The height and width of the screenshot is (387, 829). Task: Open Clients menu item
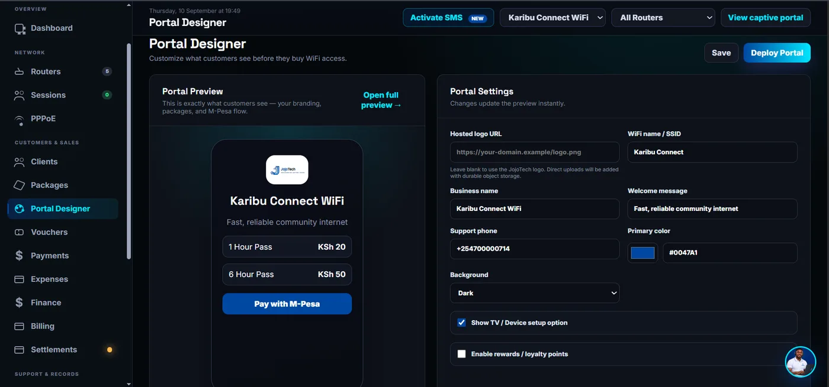[x=63, y=162]
